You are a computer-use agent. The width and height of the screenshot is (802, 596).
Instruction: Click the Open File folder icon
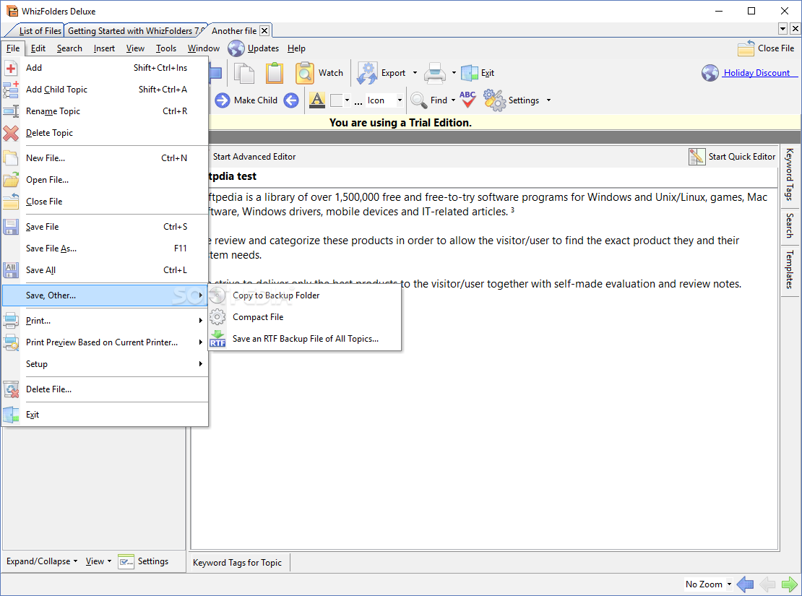(11, 180)
